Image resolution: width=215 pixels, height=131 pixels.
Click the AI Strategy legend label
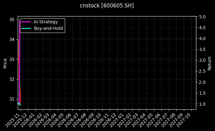tap(45, 22)
